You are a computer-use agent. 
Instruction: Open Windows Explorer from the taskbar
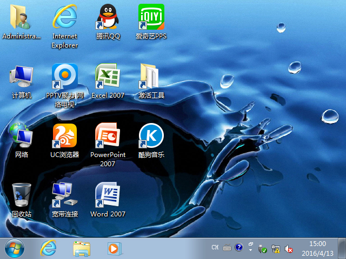click(82, 249)
